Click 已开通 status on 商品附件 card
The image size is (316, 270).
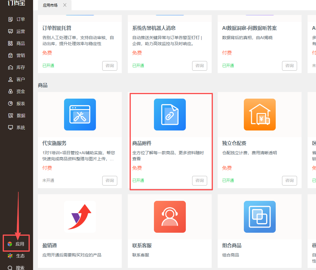point(138,180)
